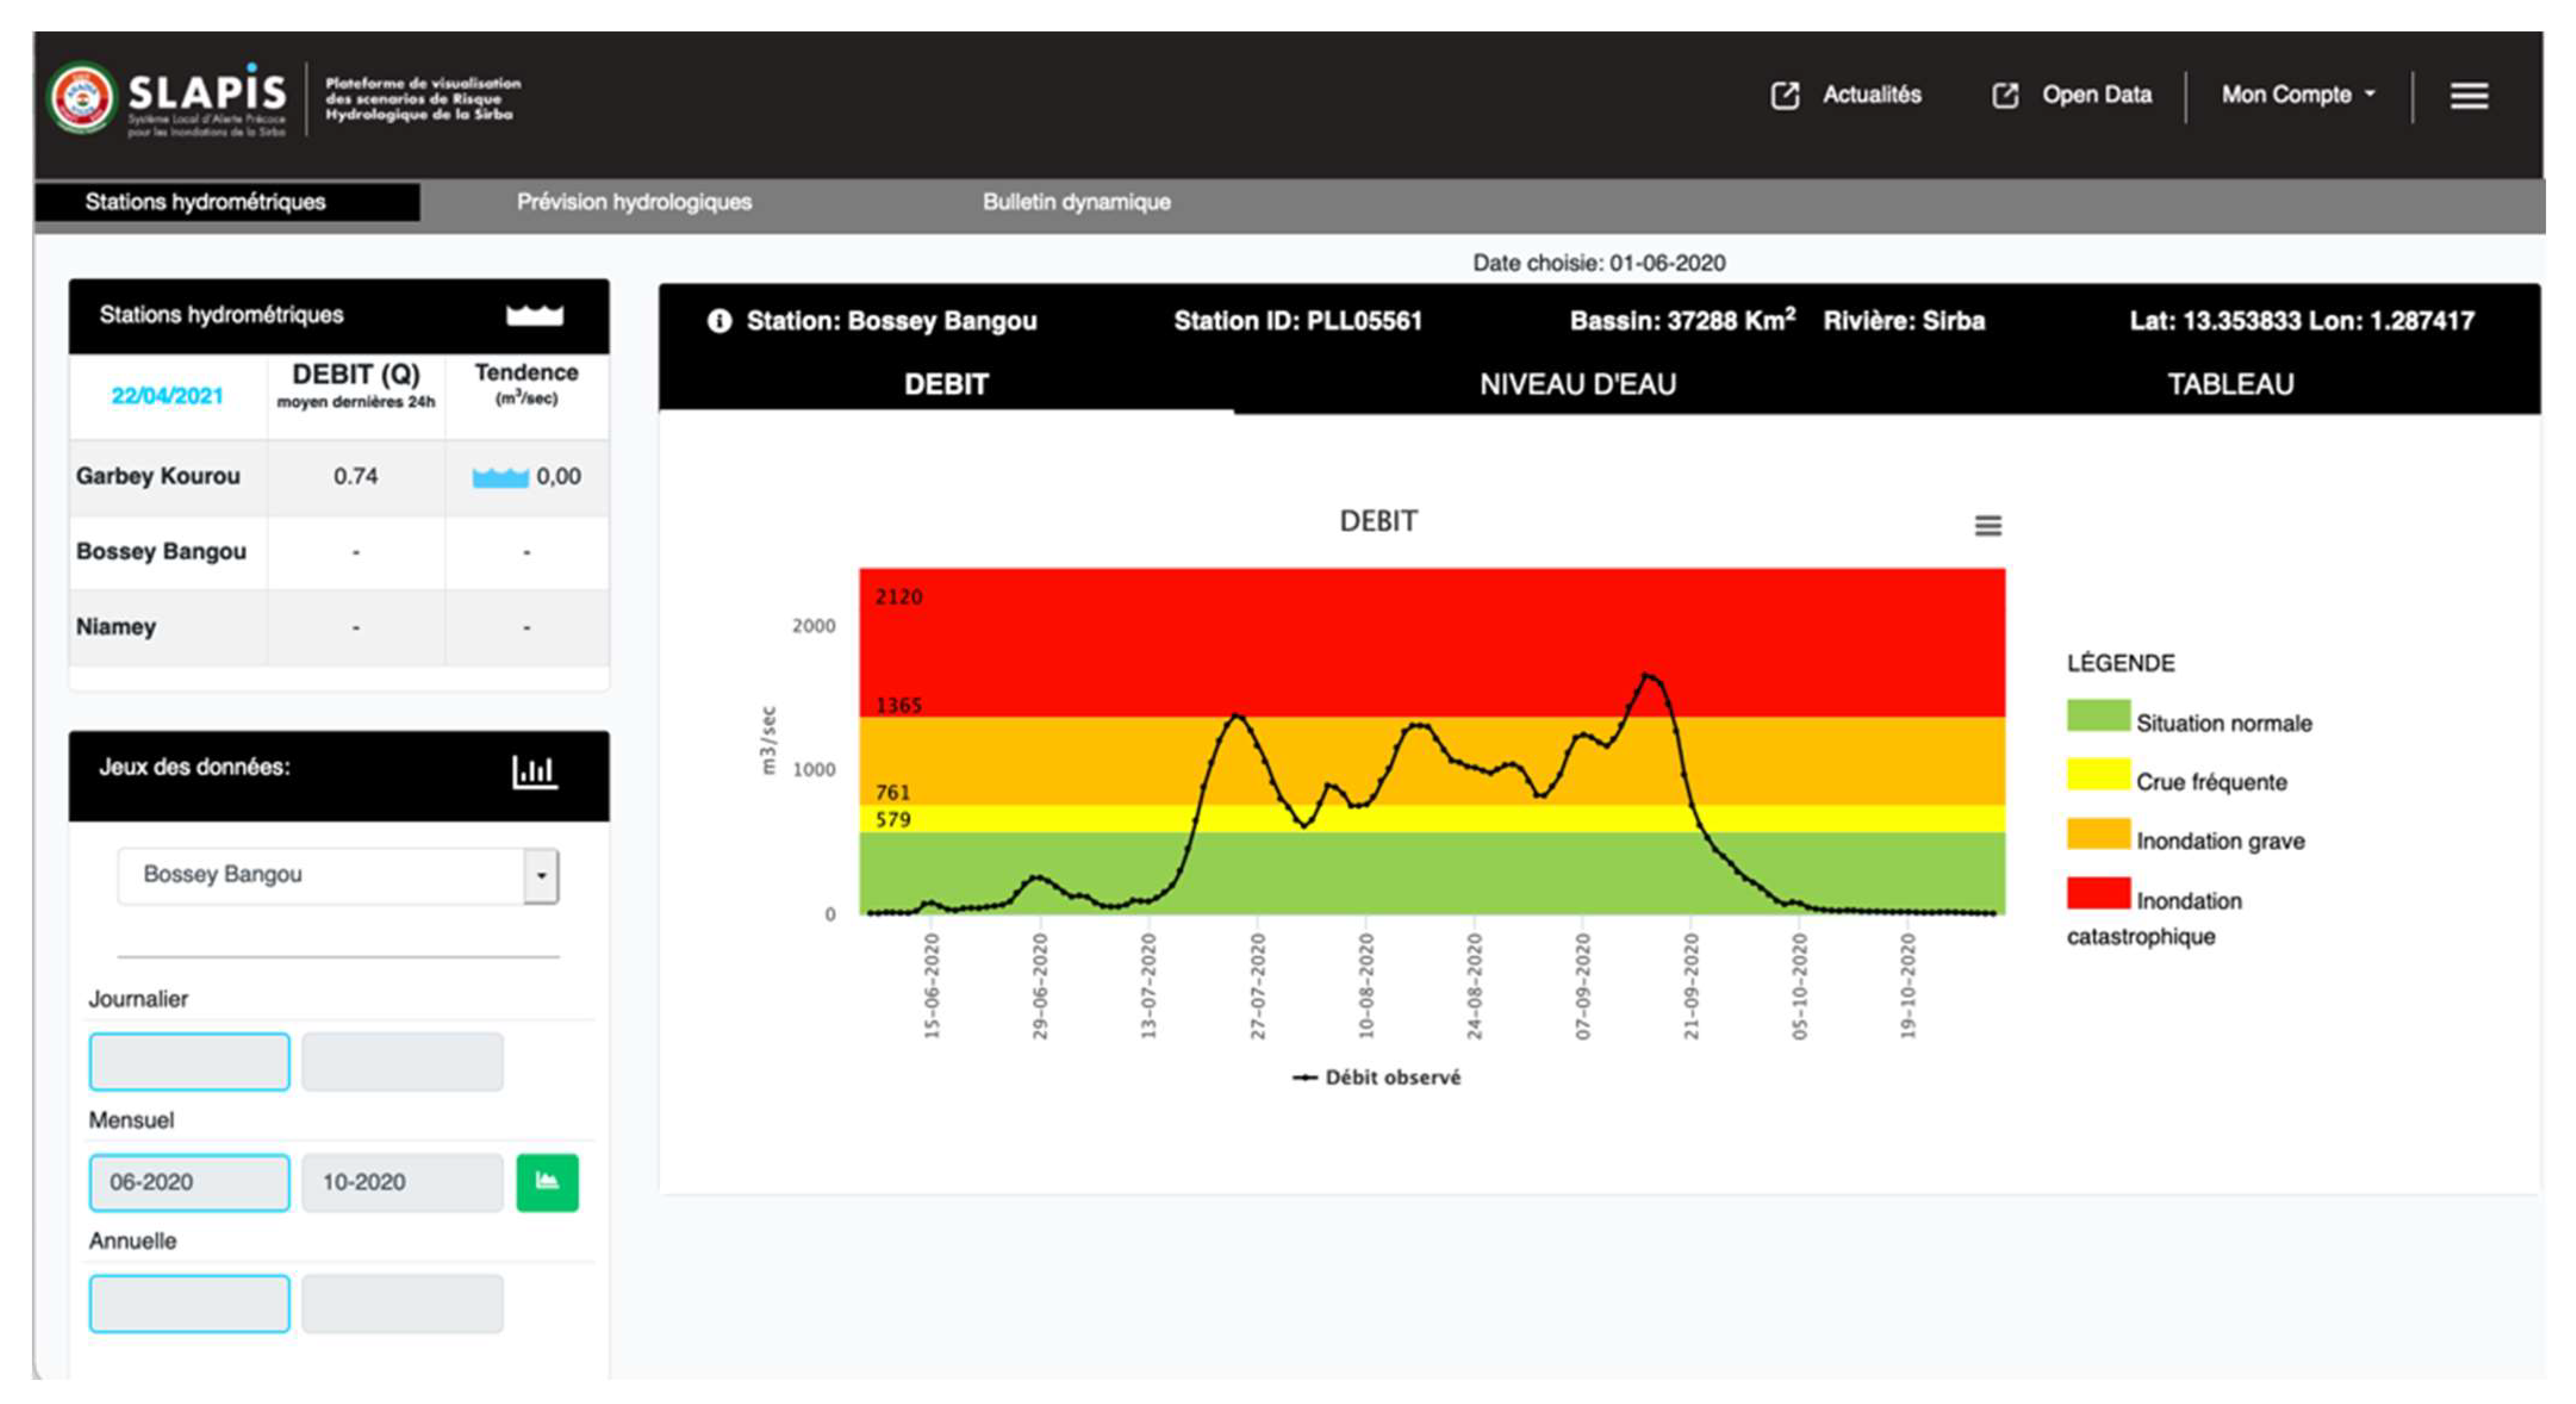The width and height of the screenshot is (2576, 1404).
Task: Click the SLAPIS round logo
Action: [x=82, y=98]
